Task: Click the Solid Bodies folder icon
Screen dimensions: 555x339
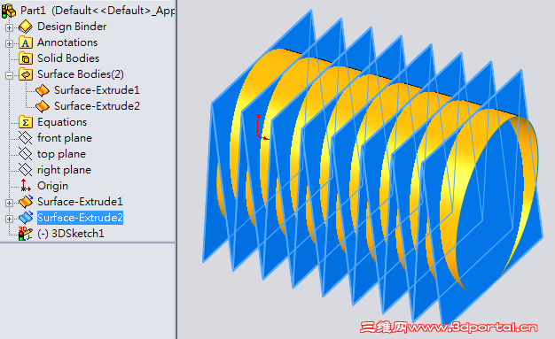Action: point(26,58)
